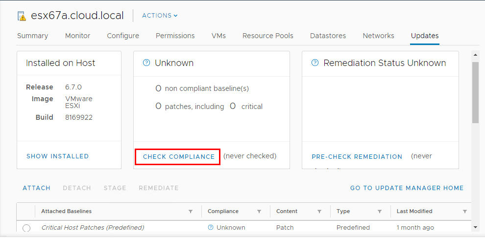Screen dimensions: 485x238
Task: Go to the Datastores tab
Action: [x=328, y=36]
